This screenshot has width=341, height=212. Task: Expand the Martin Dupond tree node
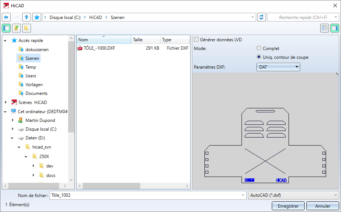pyautogui.click(x=13, y=120)
